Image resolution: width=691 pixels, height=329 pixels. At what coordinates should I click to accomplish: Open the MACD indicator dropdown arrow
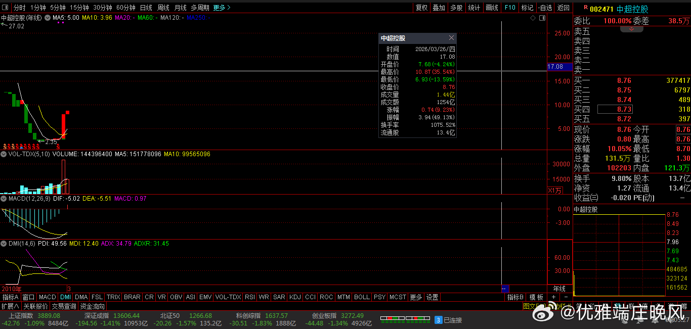click(4, 199)
